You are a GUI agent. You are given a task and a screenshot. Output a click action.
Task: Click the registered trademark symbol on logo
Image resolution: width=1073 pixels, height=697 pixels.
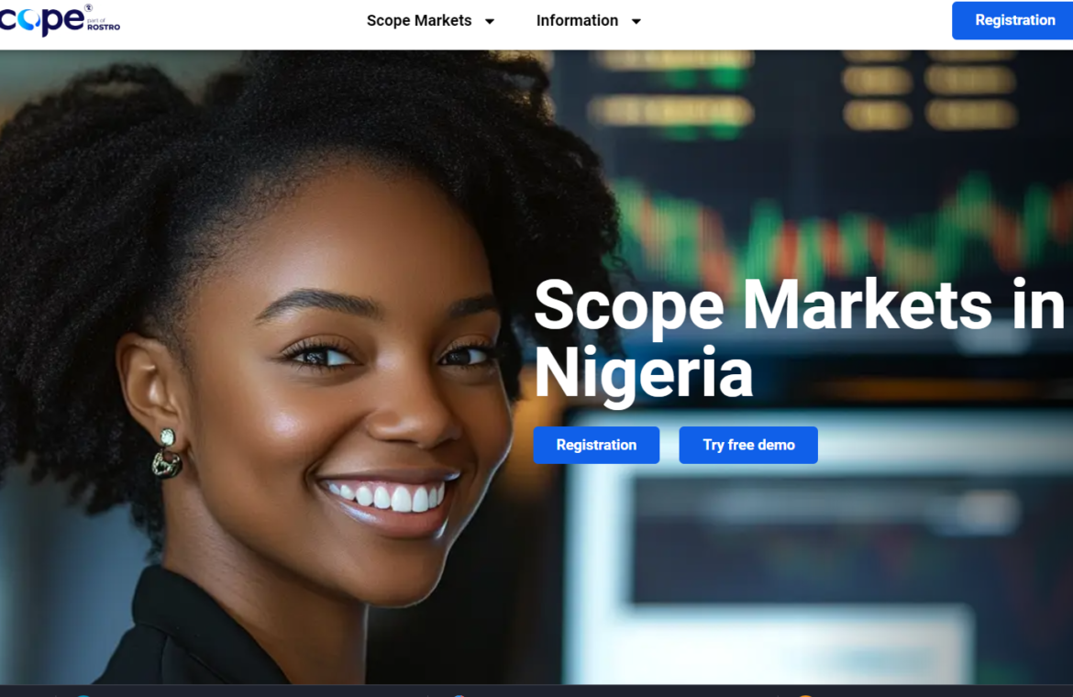(x=88, y=7)
